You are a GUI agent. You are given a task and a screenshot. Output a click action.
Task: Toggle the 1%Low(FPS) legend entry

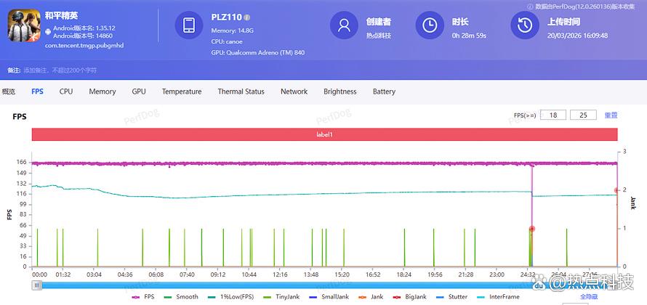point(230,297)
